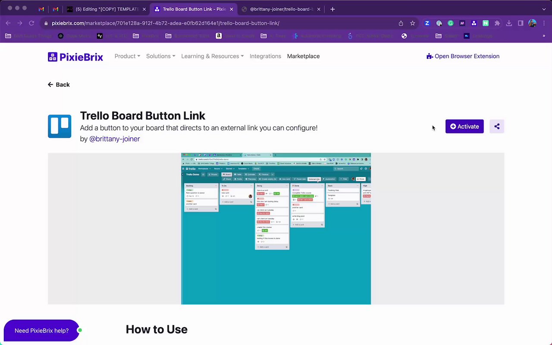
Task: Open the Extensions puzzle piece menu
Action: [x=497, y=23]
